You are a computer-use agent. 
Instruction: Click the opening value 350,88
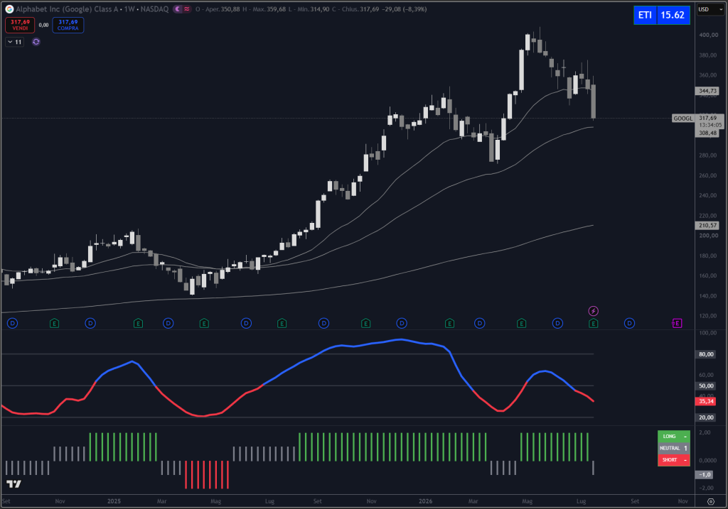229,9
